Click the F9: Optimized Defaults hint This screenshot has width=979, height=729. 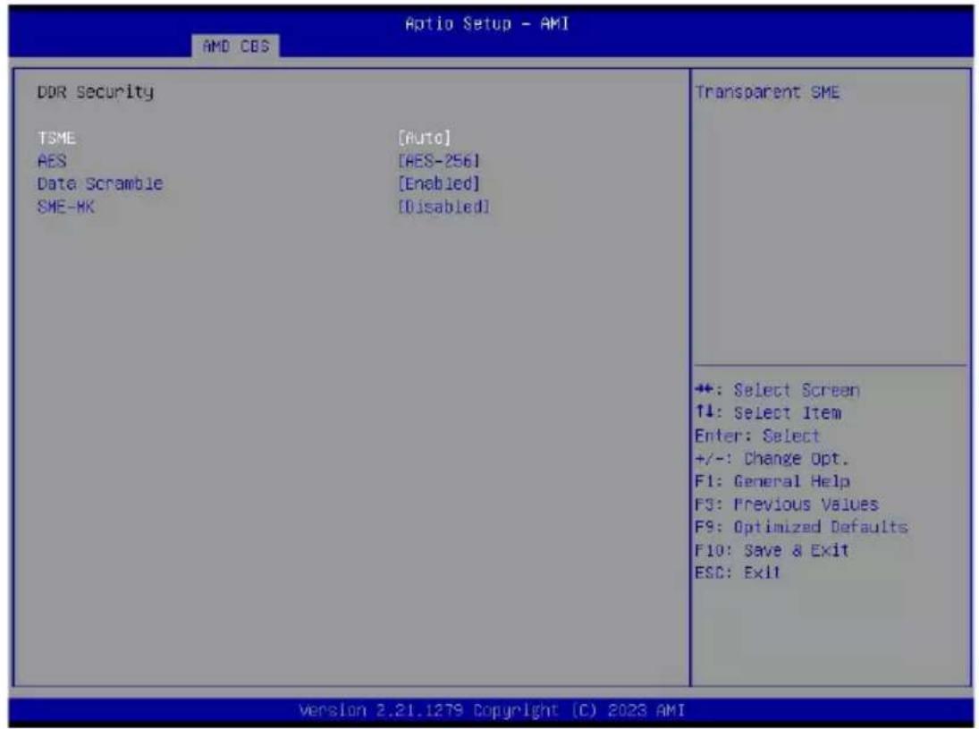click(801, 527)
